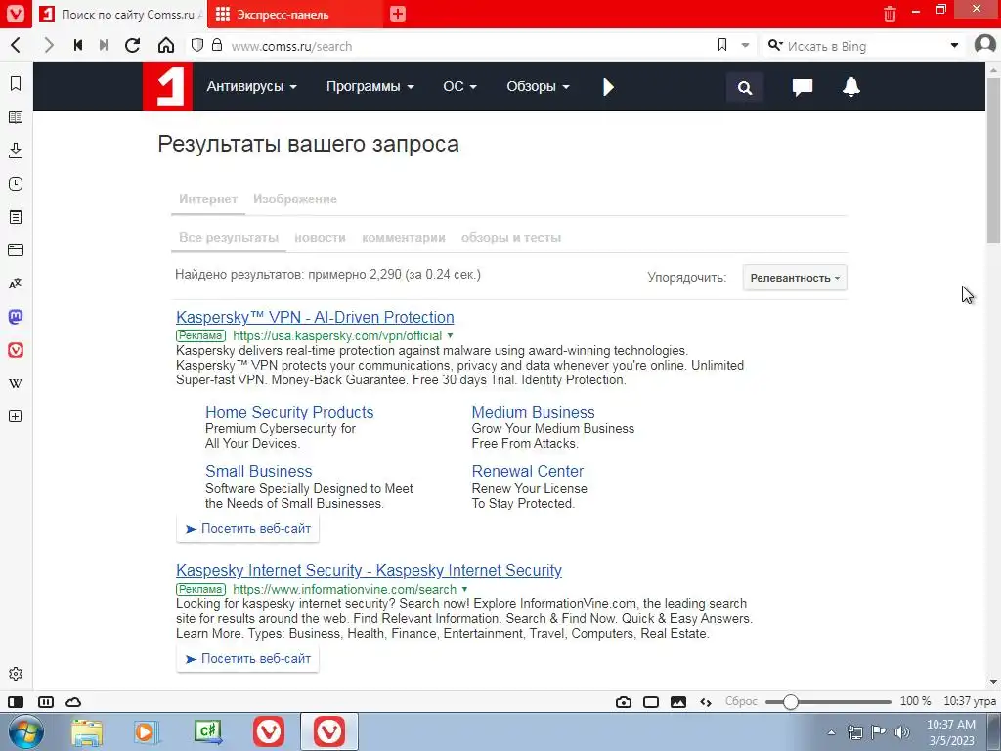
Task: Select the комментарии filter tab
Action: (x=404, y=238)
